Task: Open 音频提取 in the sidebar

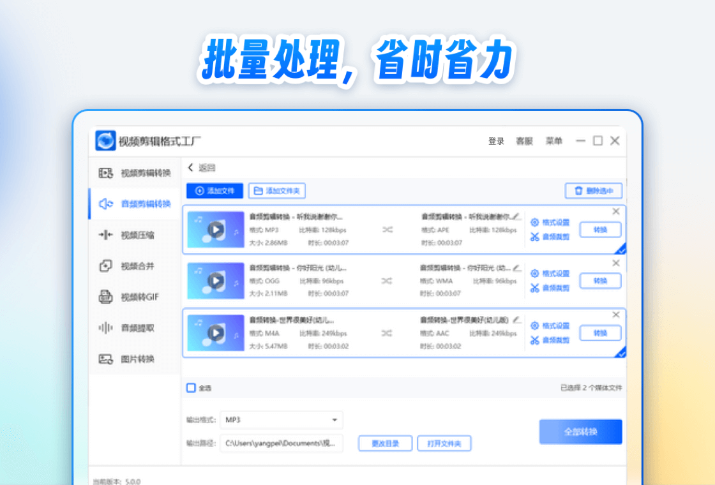Action: pos(135,328)
